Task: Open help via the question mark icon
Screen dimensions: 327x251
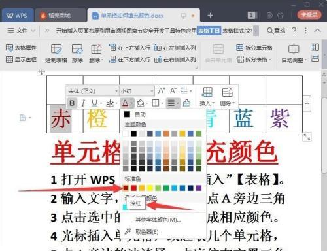Action: coord(294,31)
